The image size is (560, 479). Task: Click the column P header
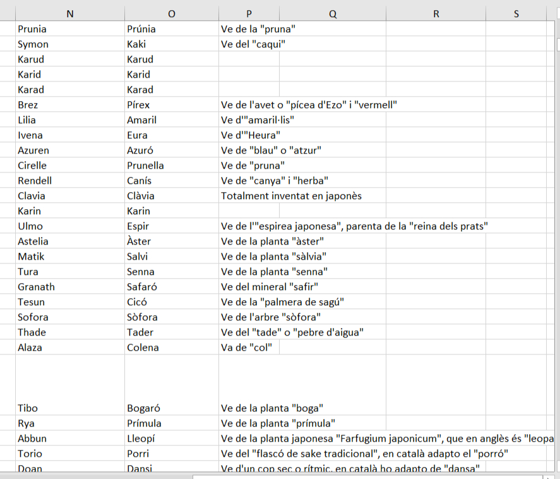tap(248, 14)
